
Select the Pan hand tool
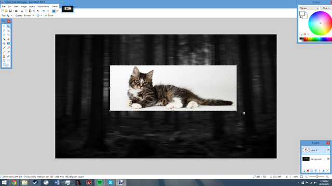click(8, 39)
